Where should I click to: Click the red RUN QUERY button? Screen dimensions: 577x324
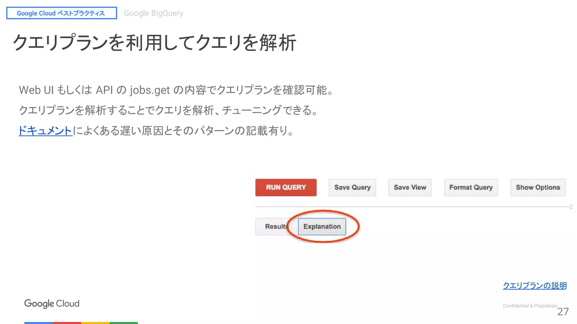click(286, 187)
